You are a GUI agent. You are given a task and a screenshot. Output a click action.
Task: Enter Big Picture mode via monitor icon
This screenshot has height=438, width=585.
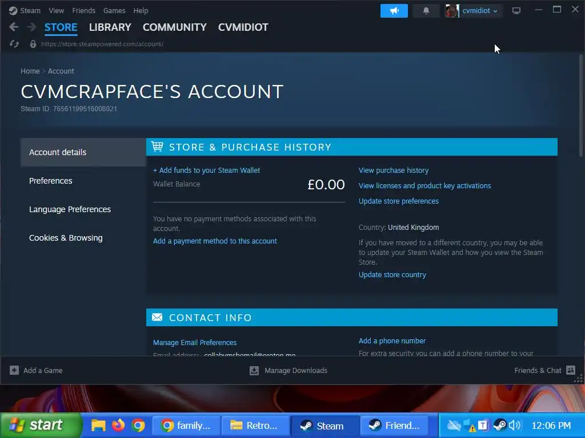pos(516,11)
